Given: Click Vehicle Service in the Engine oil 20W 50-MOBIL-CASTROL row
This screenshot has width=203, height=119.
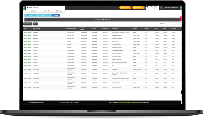Looking at the screenshot, I should (x=27, y=32).
